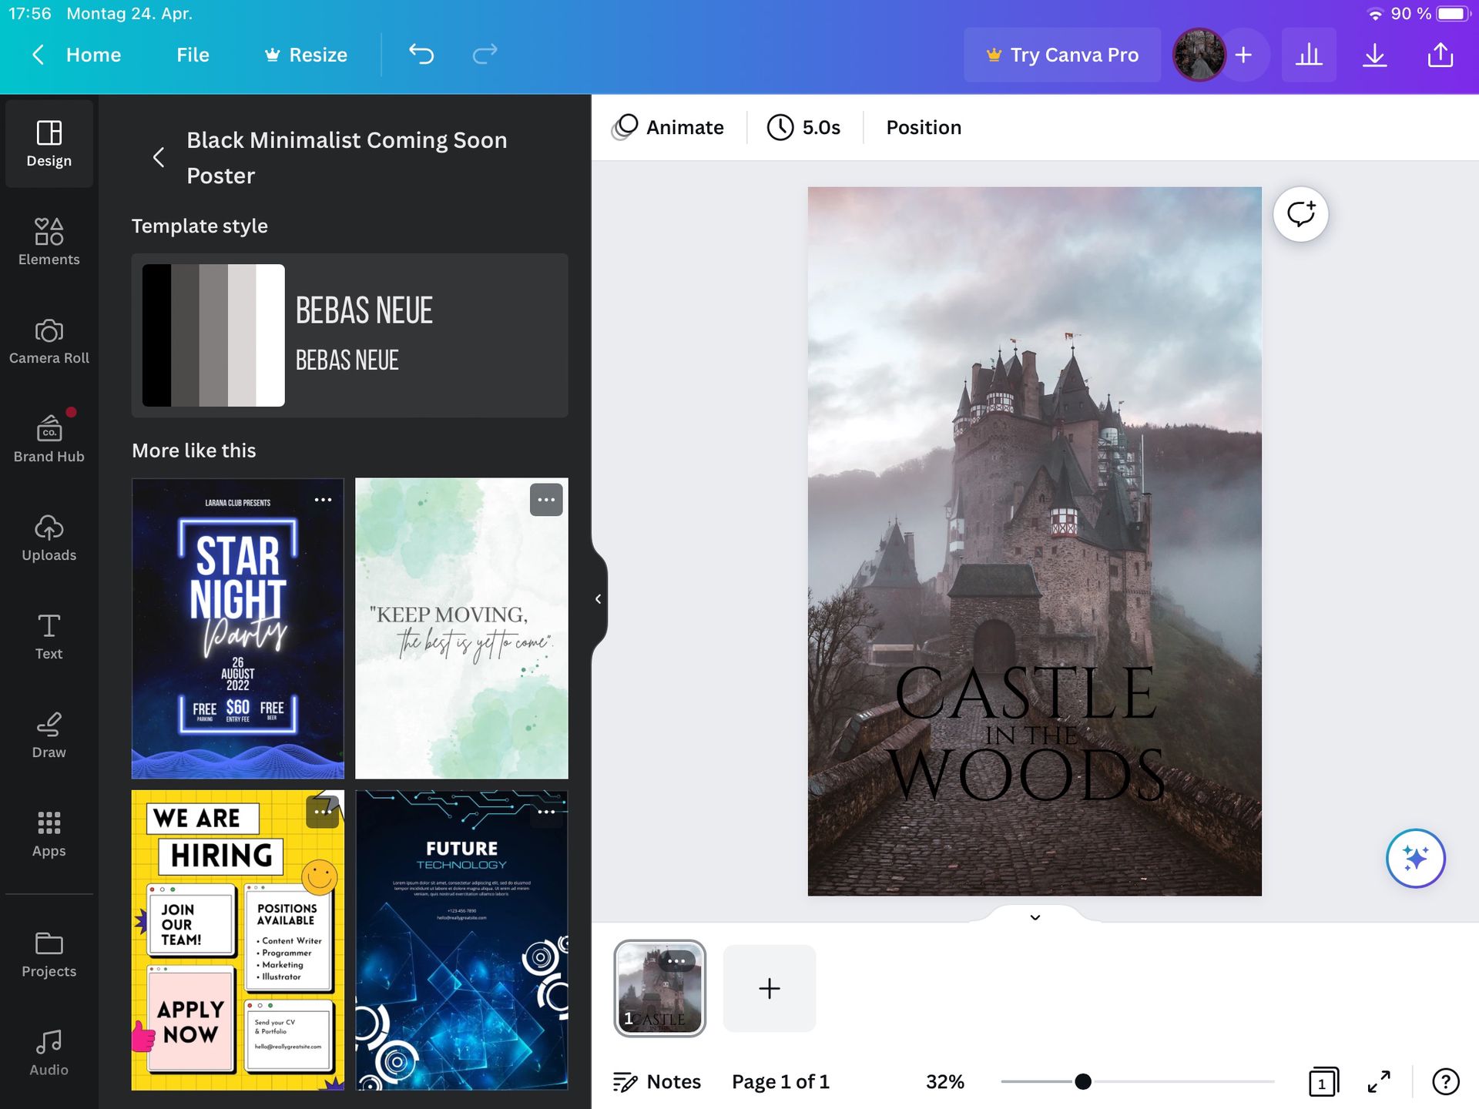Image resolution: width=1479 pixels, height=1109 pixels.
Task: Click the 32% zoom level
Action: (944, 1081)
